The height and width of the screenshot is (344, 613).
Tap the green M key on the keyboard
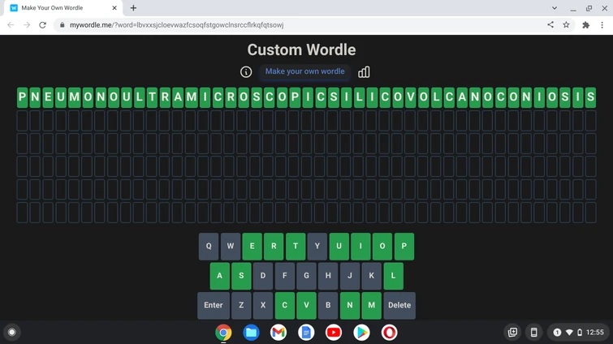pos(371,305)
